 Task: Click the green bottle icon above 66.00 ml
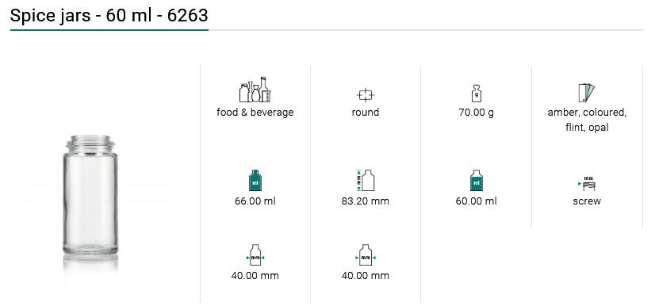point(255,180)
